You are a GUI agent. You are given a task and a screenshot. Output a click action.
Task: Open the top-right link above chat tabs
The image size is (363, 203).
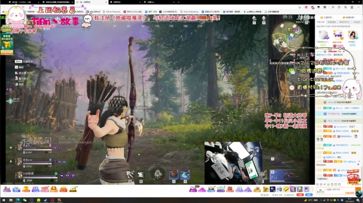tap(349, 18)
